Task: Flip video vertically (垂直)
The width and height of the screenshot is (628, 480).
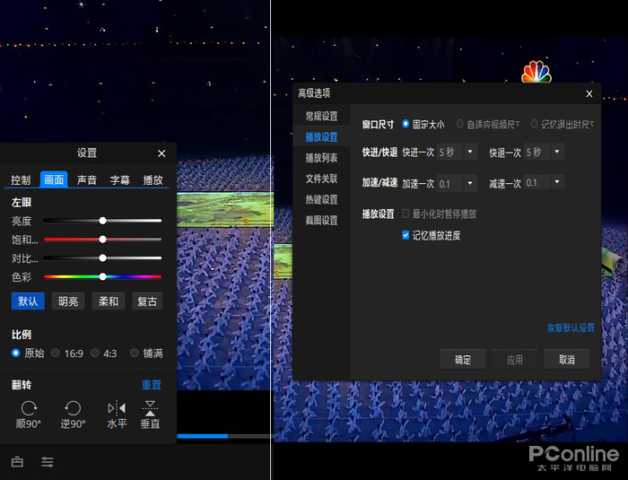Action: pos(150,415)
